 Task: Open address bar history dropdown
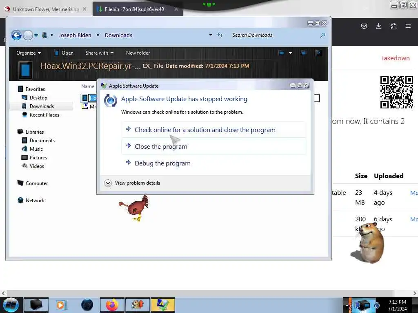[211, 35]
